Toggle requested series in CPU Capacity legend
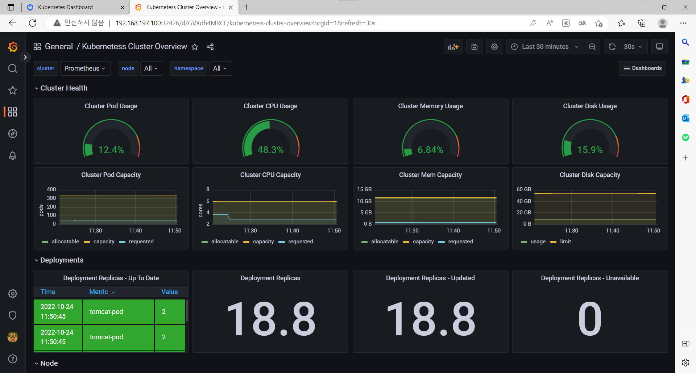 click(301, 242)
